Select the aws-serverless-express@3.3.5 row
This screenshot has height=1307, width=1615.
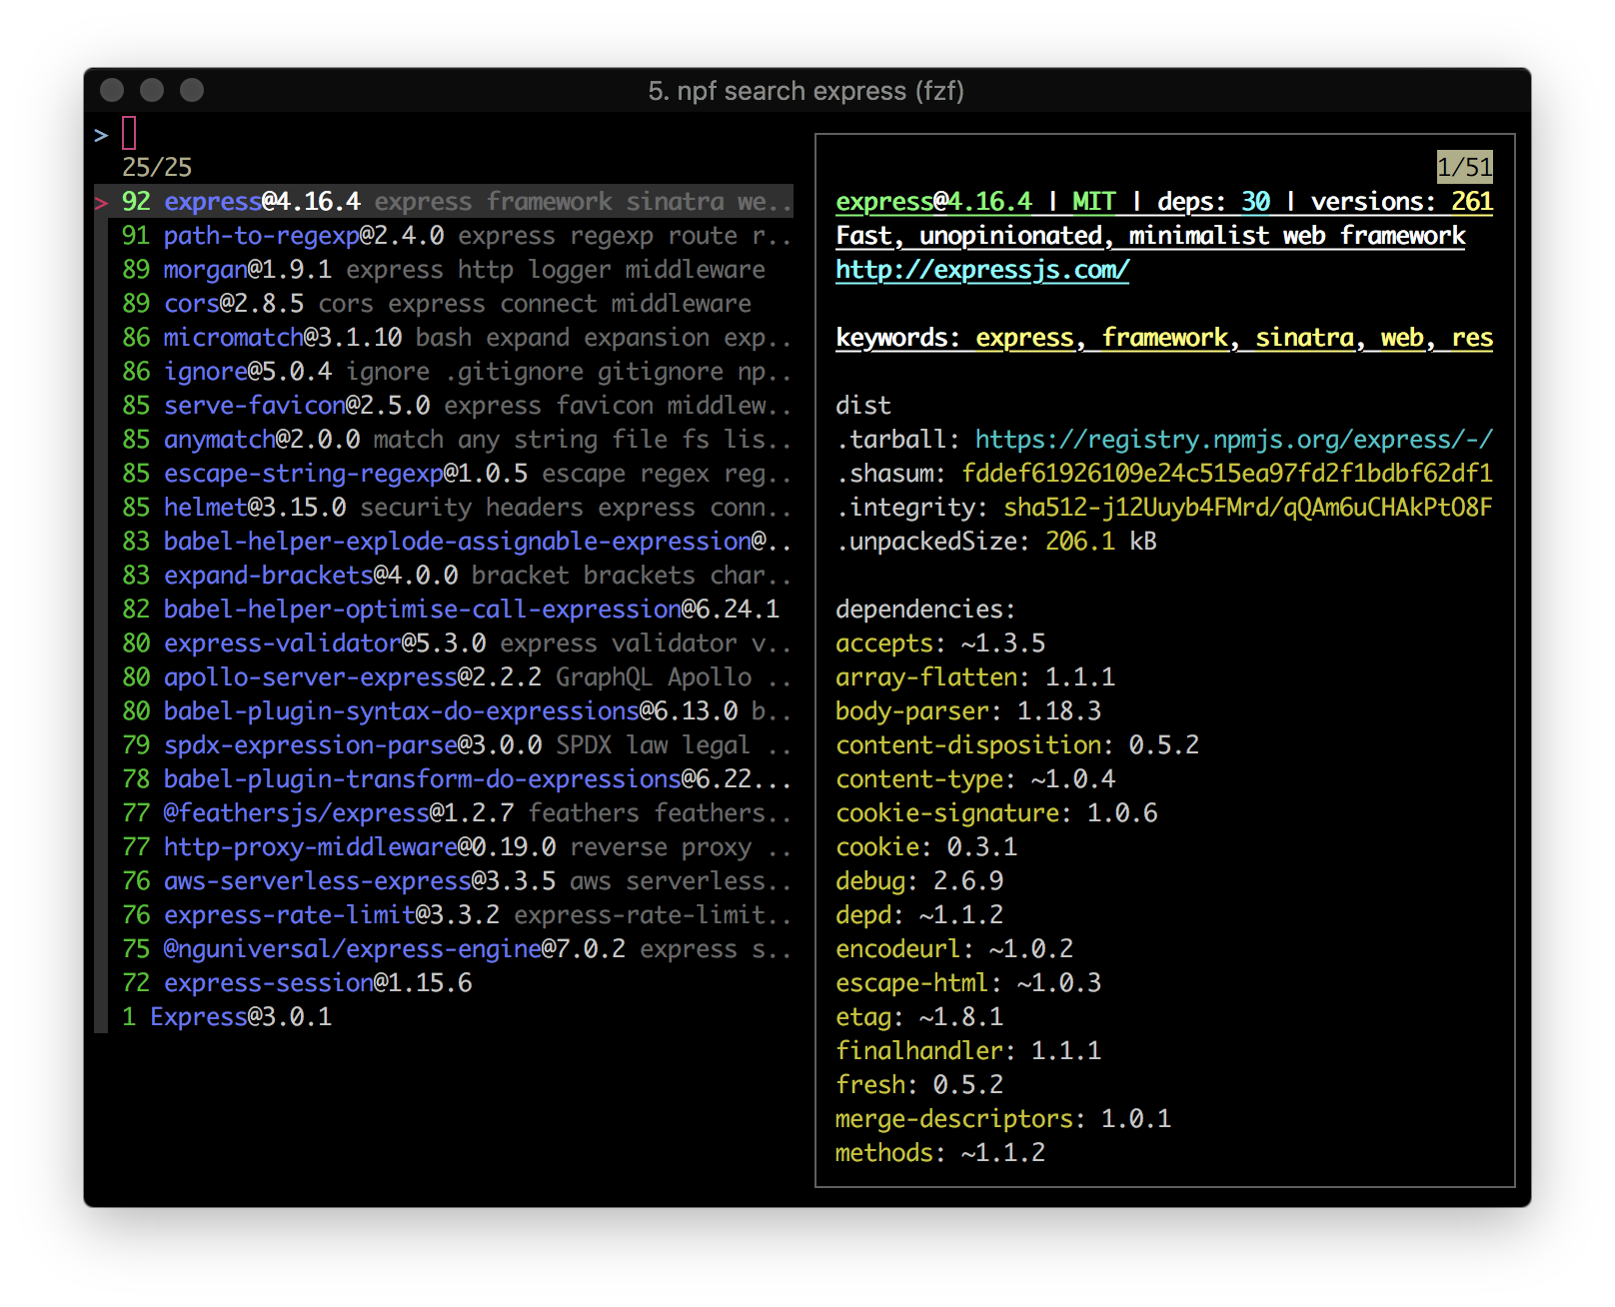[444, 880]
